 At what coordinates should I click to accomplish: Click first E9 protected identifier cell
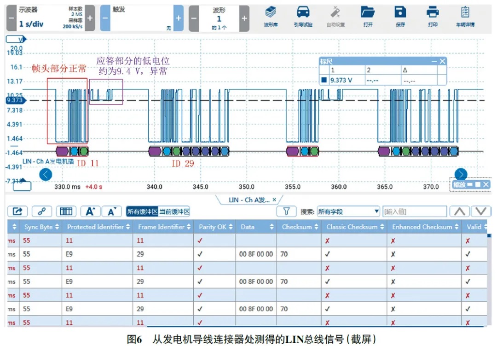(x=97, y=254)
